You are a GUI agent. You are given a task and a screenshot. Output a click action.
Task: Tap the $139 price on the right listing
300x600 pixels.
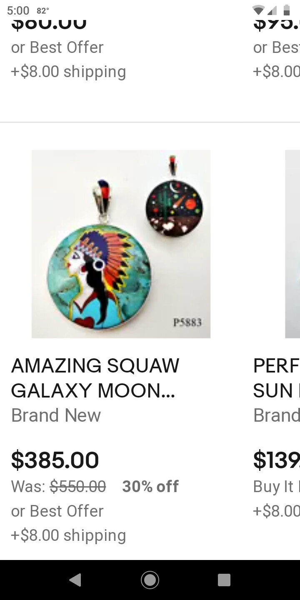point(276,460)
